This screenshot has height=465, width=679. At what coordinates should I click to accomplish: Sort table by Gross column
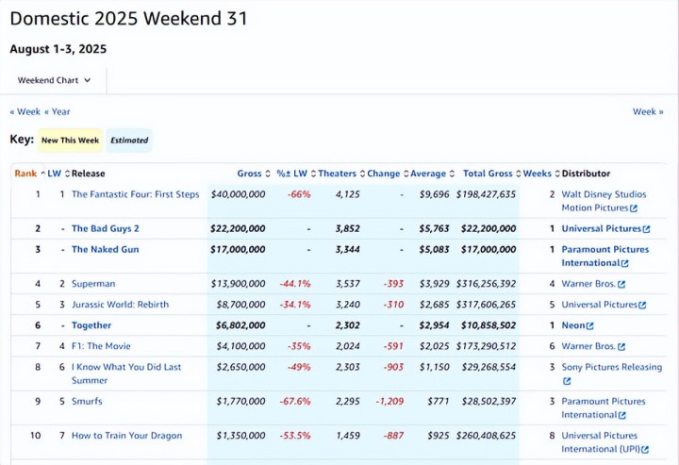(254, 174)
